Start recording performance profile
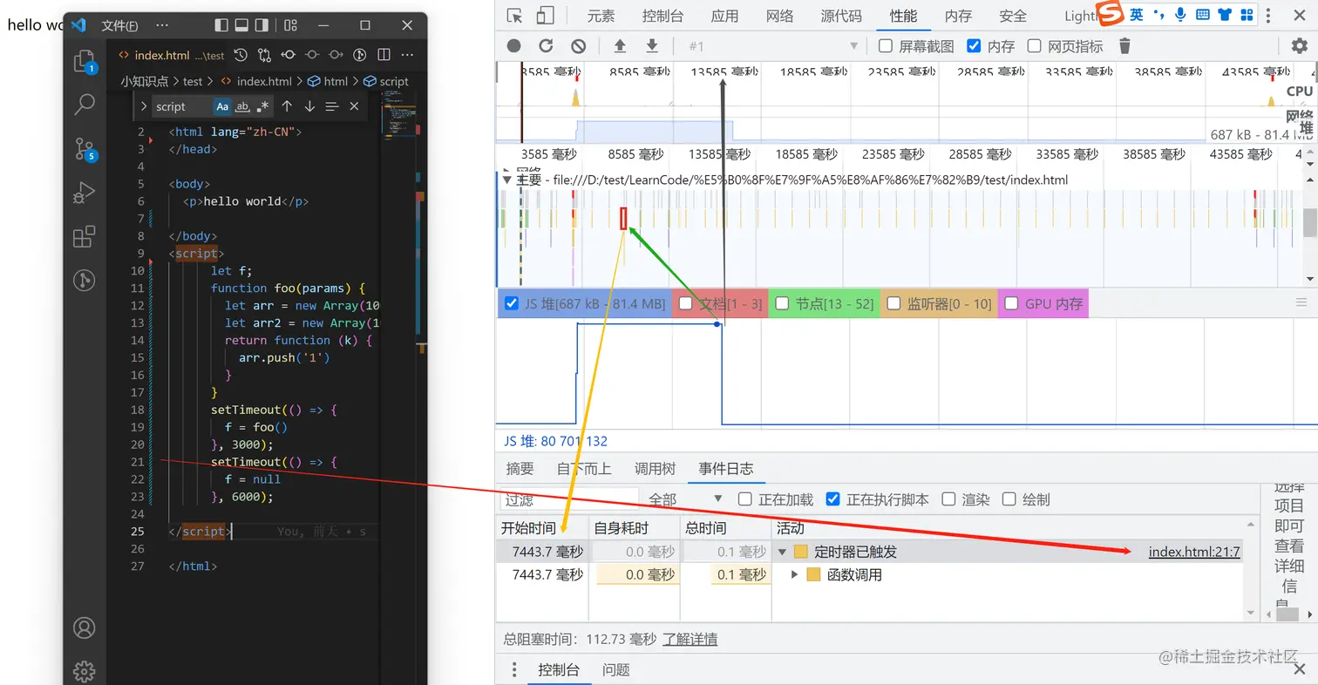The image size is (1318, 685). click(514, 46)
